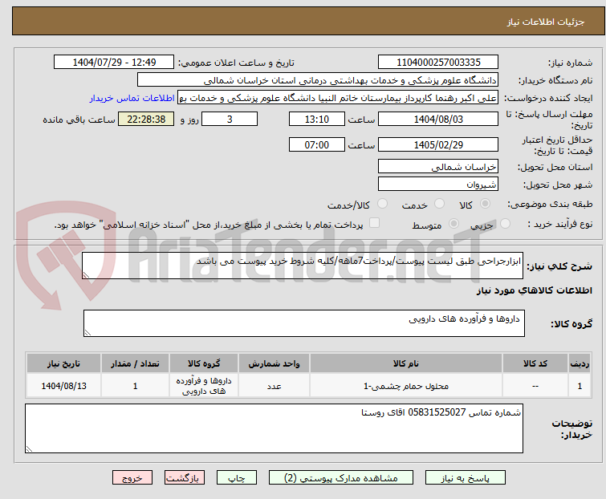Select the خدمت radio button
The width and height of the screenshot is (606, 499).
pyautogui.click(x=439, y=204)
